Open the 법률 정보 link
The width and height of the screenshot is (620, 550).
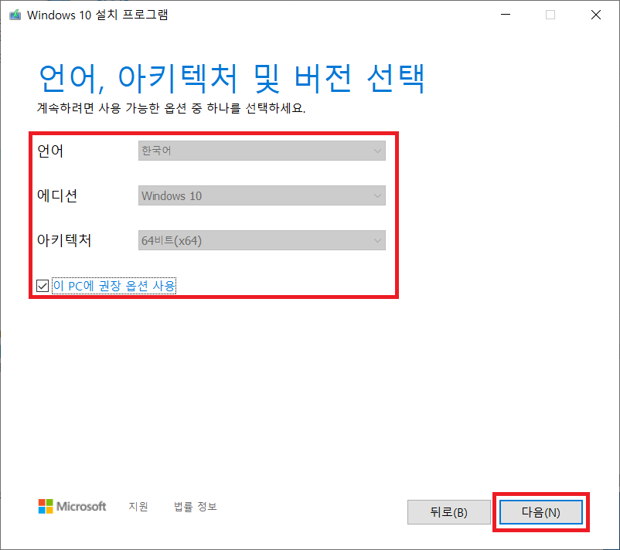[196, 506]
